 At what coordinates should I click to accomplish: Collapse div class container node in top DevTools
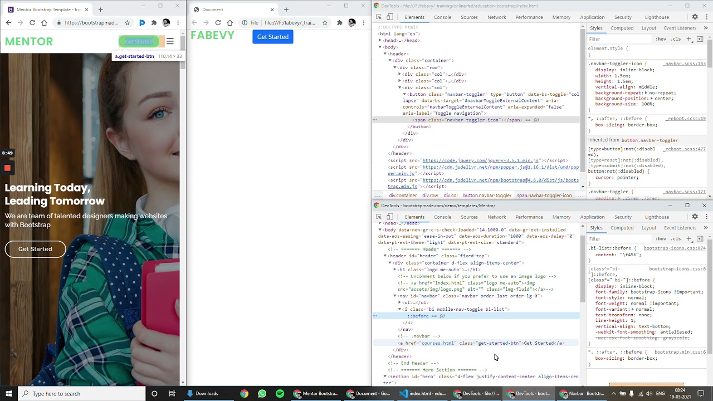coord(390,61)
